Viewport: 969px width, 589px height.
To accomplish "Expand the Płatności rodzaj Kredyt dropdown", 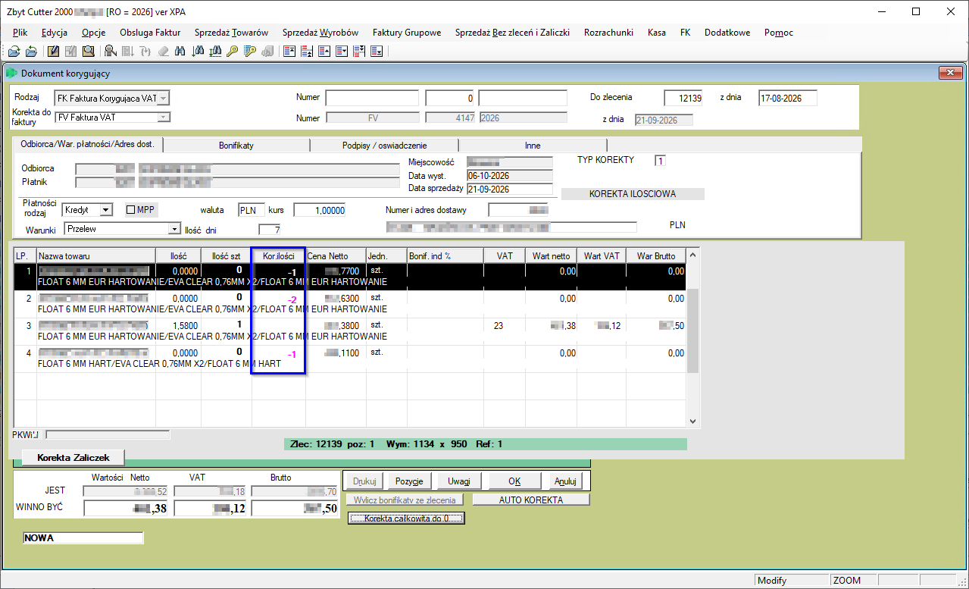I will pyautogui.click(x=106, y=209).
